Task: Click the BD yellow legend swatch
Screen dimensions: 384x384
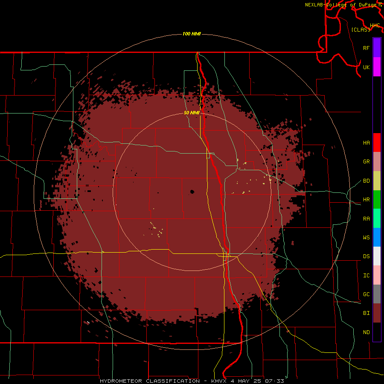Action: coord(377,181)
